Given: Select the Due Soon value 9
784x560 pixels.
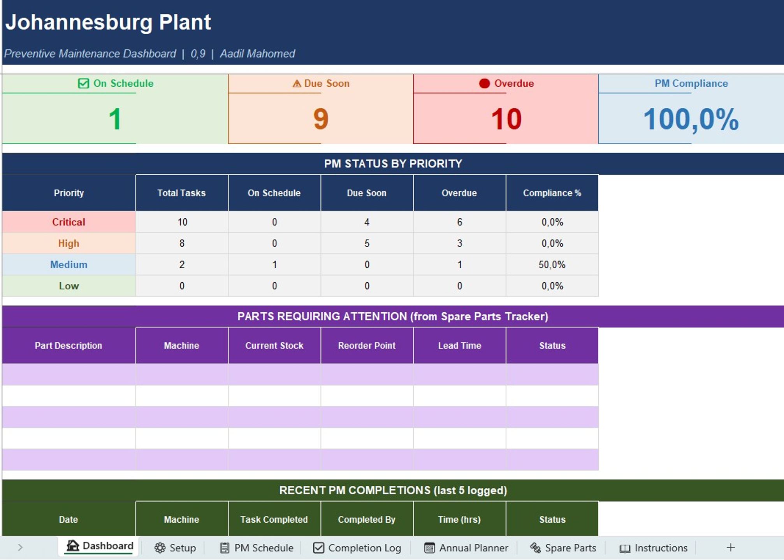Looking at the screenshot, I should click(321, 119).
